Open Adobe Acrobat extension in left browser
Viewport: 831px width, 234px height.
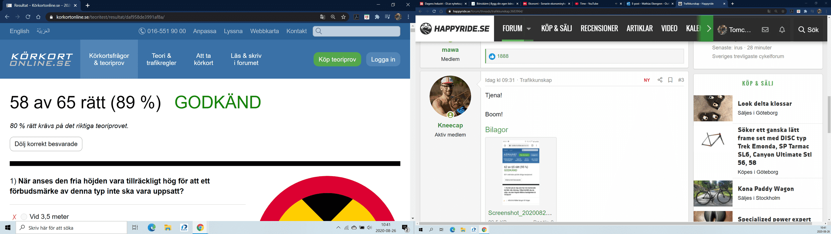(356, 17)
